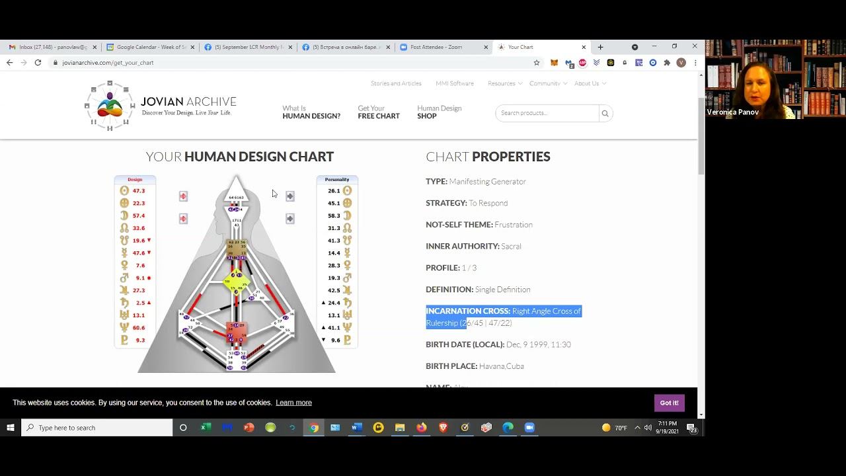Image resolution: width=846 pixels, height=476 pixels.
Task: Switch to the Google Calendar tab
Action: [x=151, y=47]
